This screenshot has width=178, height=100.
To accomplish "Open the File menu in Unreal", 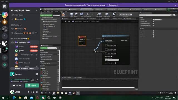I will [x=41, y=11].
